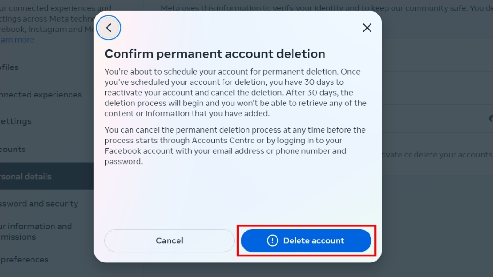
Task: Click the Confirm permanent account deletion heading
Action: click(214, 53)
